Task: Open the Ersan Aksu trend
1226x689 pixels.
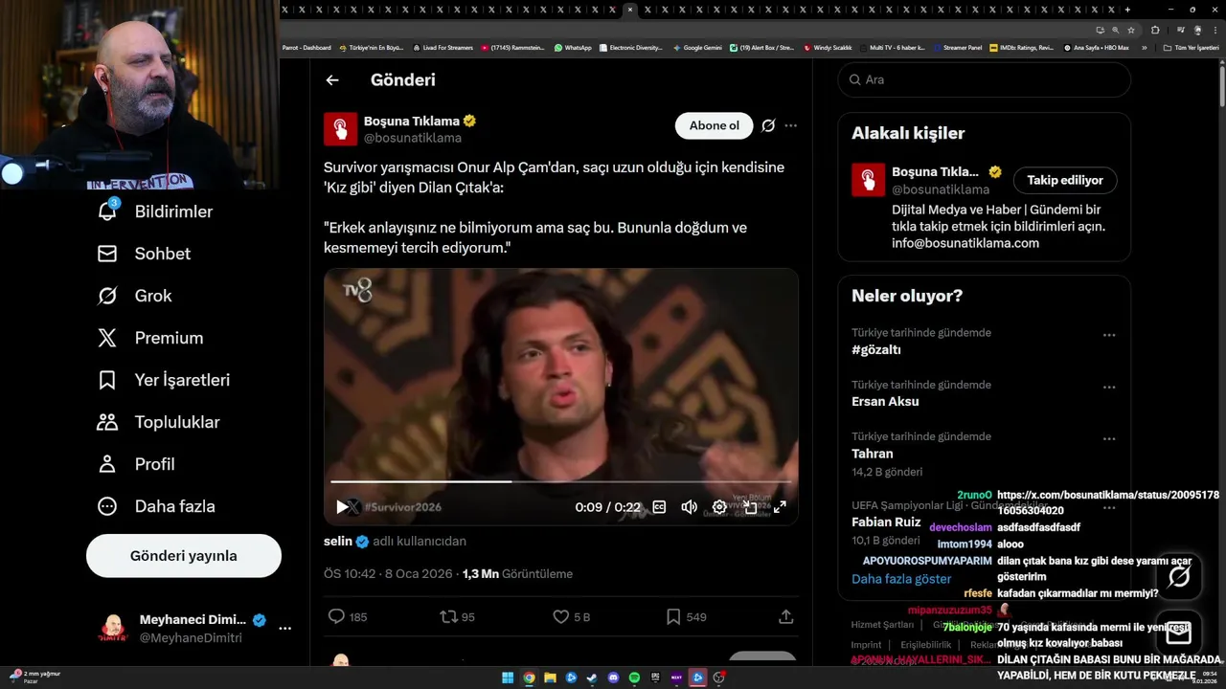Action: coord(885,402)
